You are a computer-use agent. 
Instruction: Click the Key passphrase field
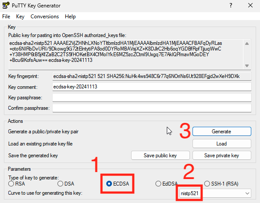152,98
